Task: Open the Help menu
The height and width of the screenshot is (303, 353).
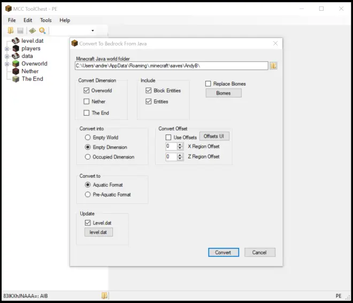Action: pos(65,20)
